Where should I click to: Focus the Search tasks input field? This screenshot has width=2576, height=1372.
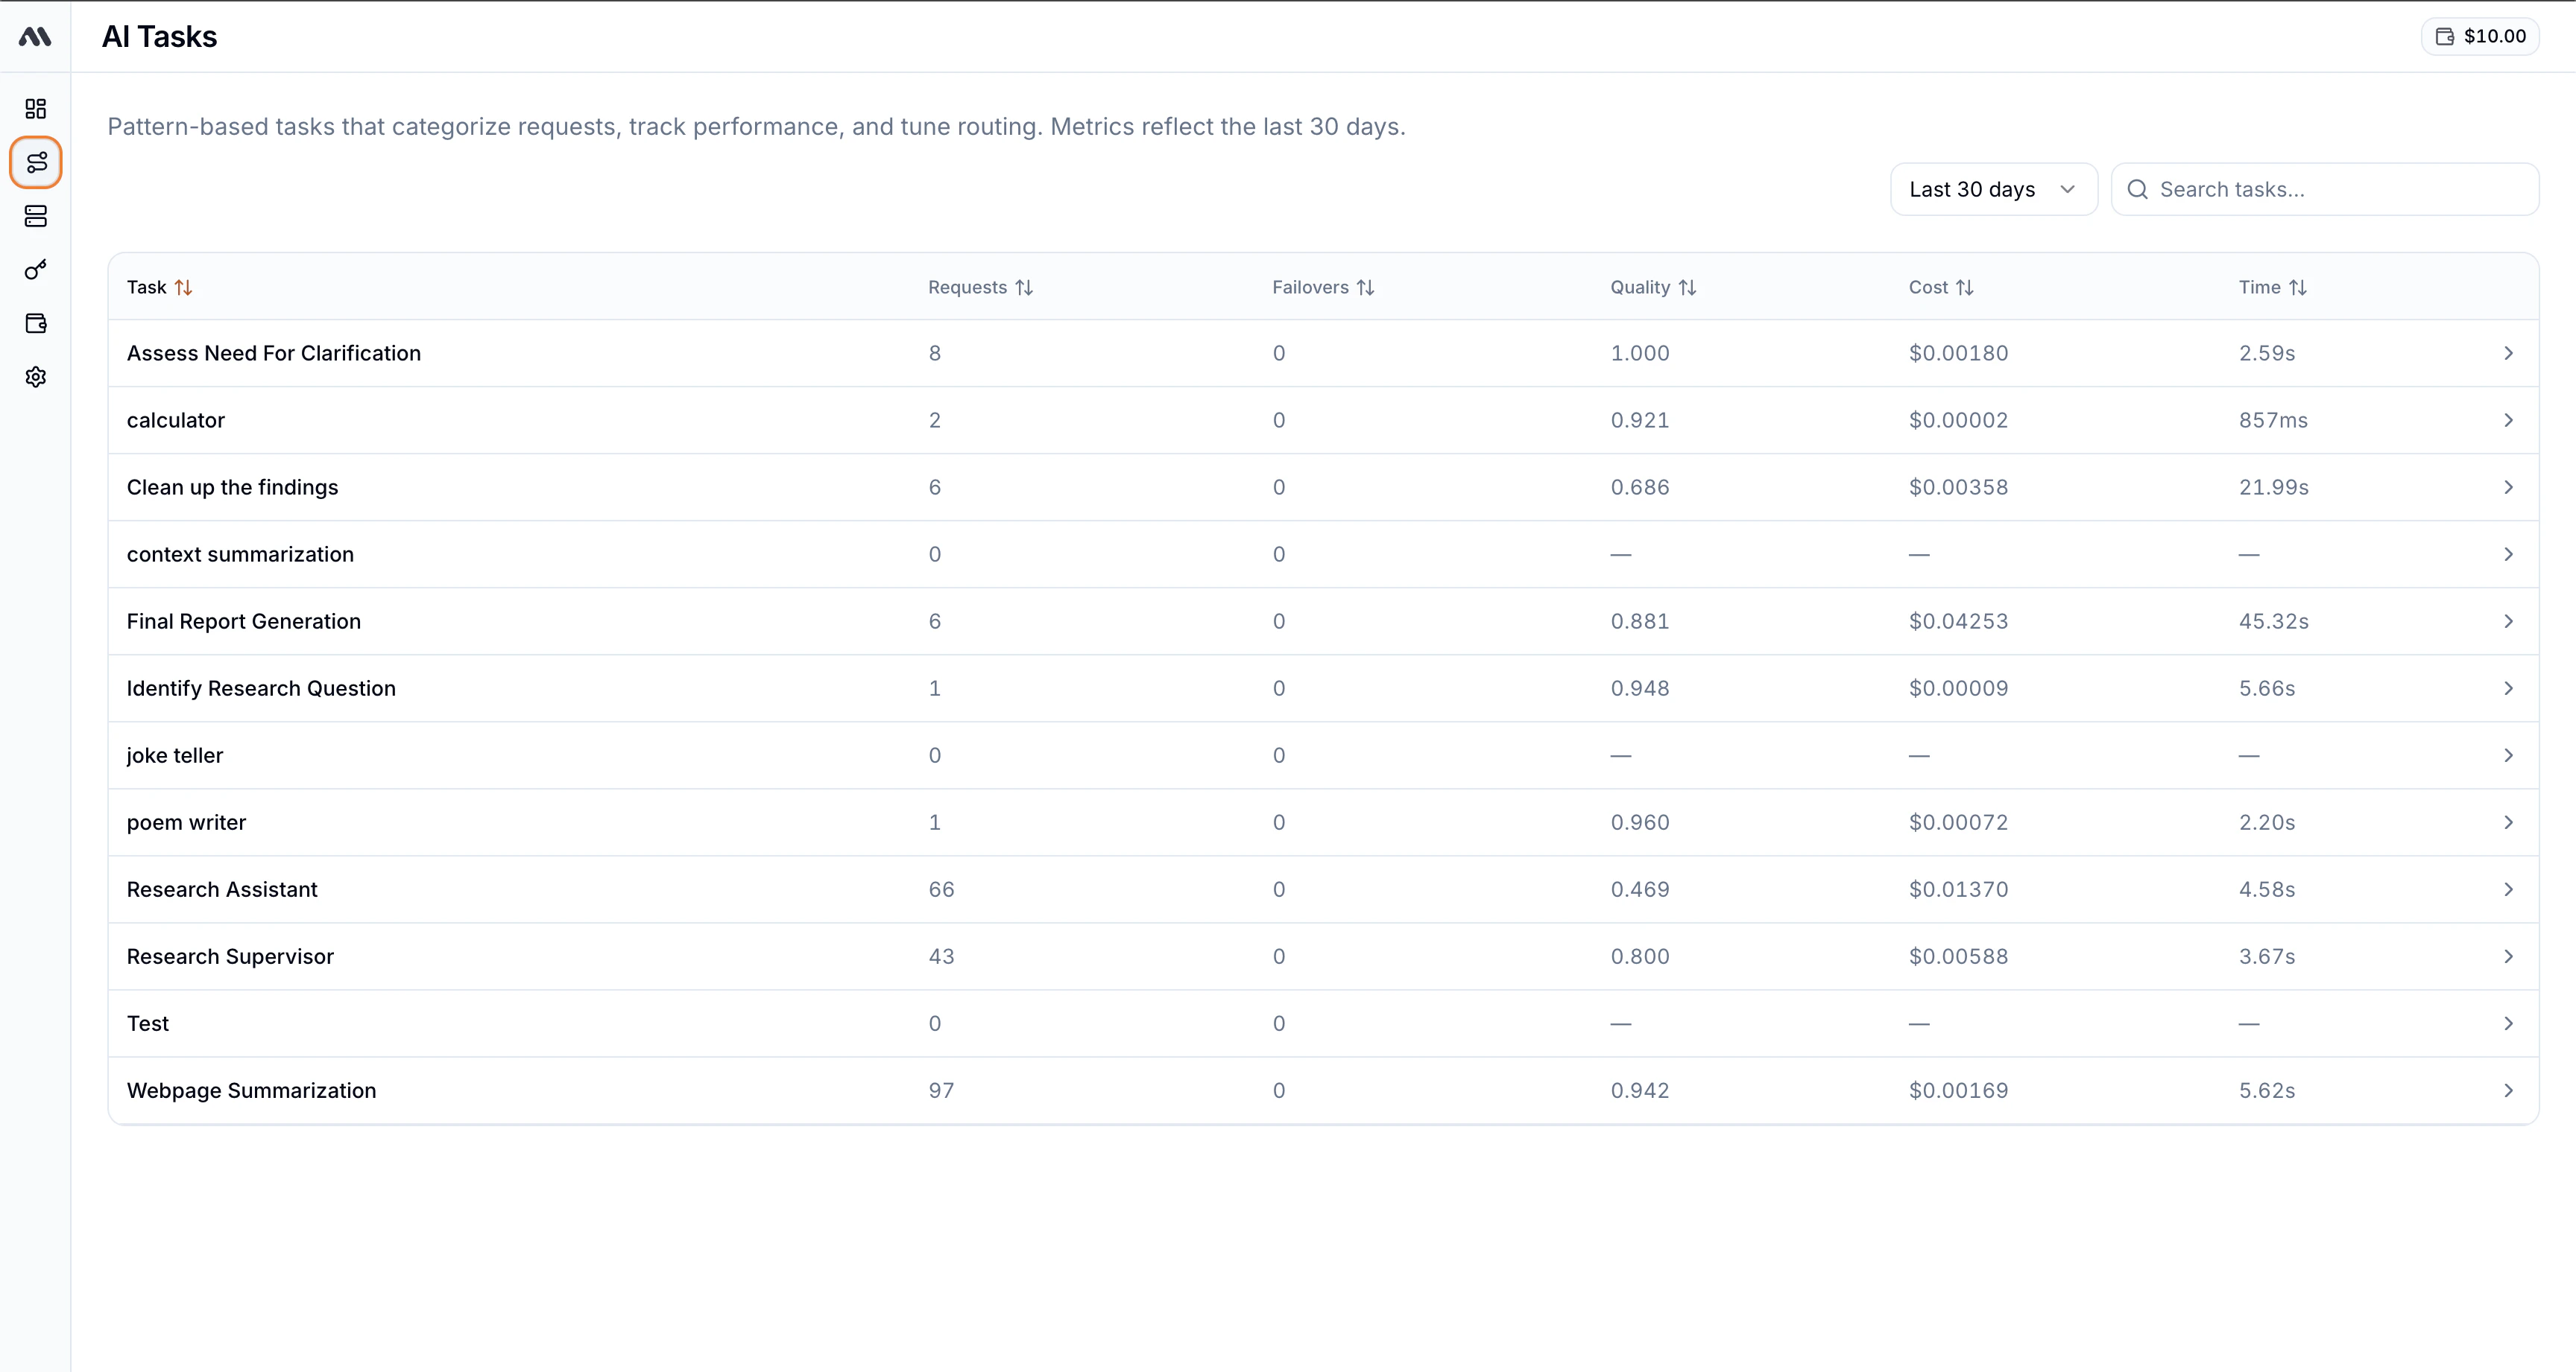(x=2324, y=189)
